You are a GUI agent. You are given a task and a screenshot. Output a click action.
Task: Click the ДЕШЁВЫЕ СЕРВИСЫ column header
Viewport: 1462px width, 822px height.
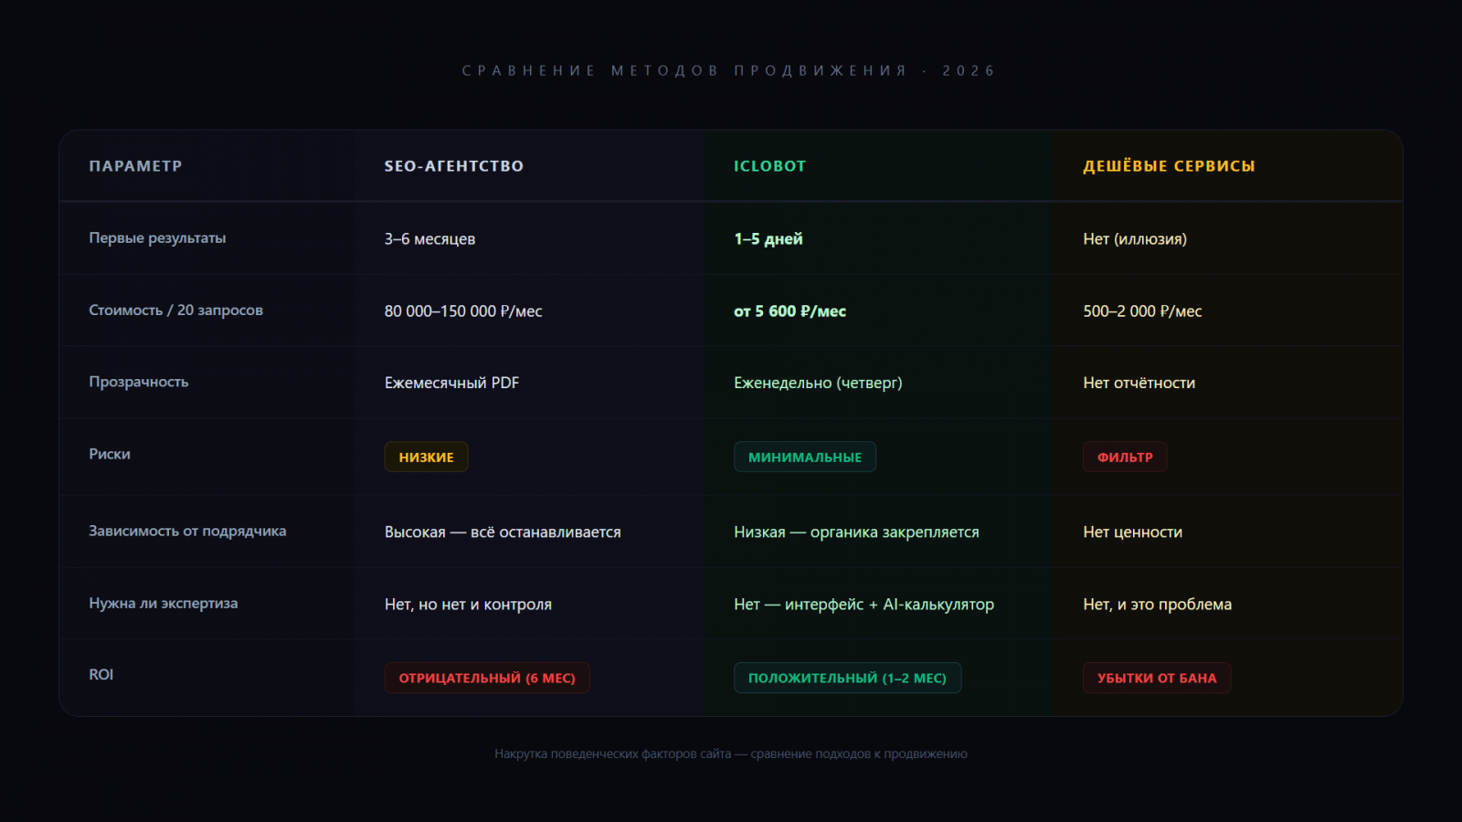1169,166
